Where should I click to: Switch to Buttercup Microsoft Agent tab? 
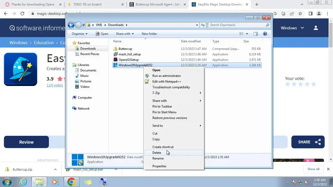coord(158,4)
